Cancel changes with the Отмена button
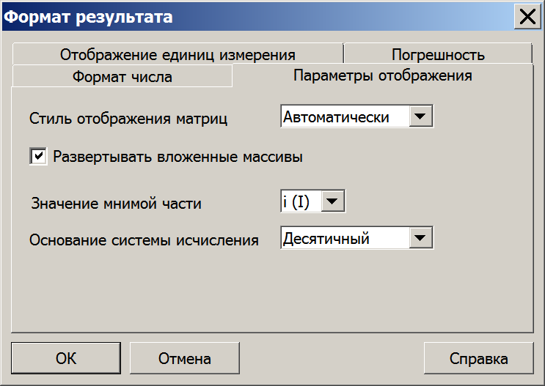 [x=185, y=358]
